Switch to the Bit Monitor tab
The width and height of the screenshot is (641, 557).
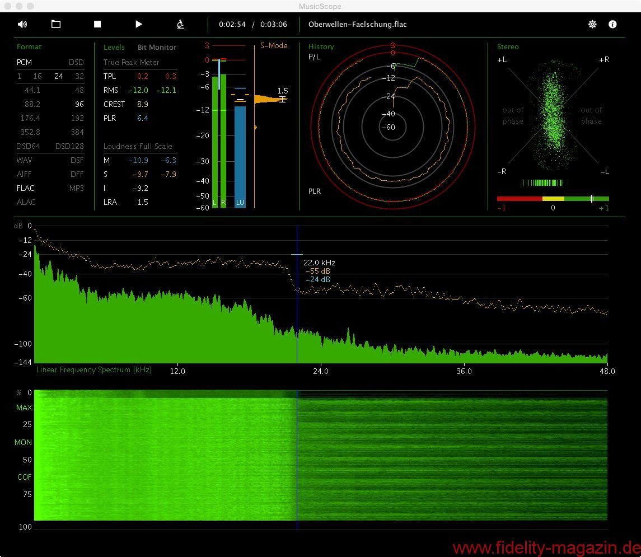[x=157, y=48]
